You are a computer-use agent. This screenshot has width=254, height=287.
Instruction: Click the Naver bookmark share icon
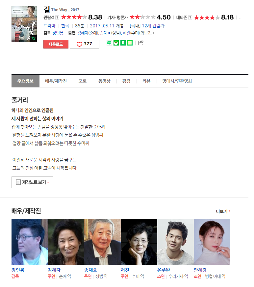click(x=123, y=43)
